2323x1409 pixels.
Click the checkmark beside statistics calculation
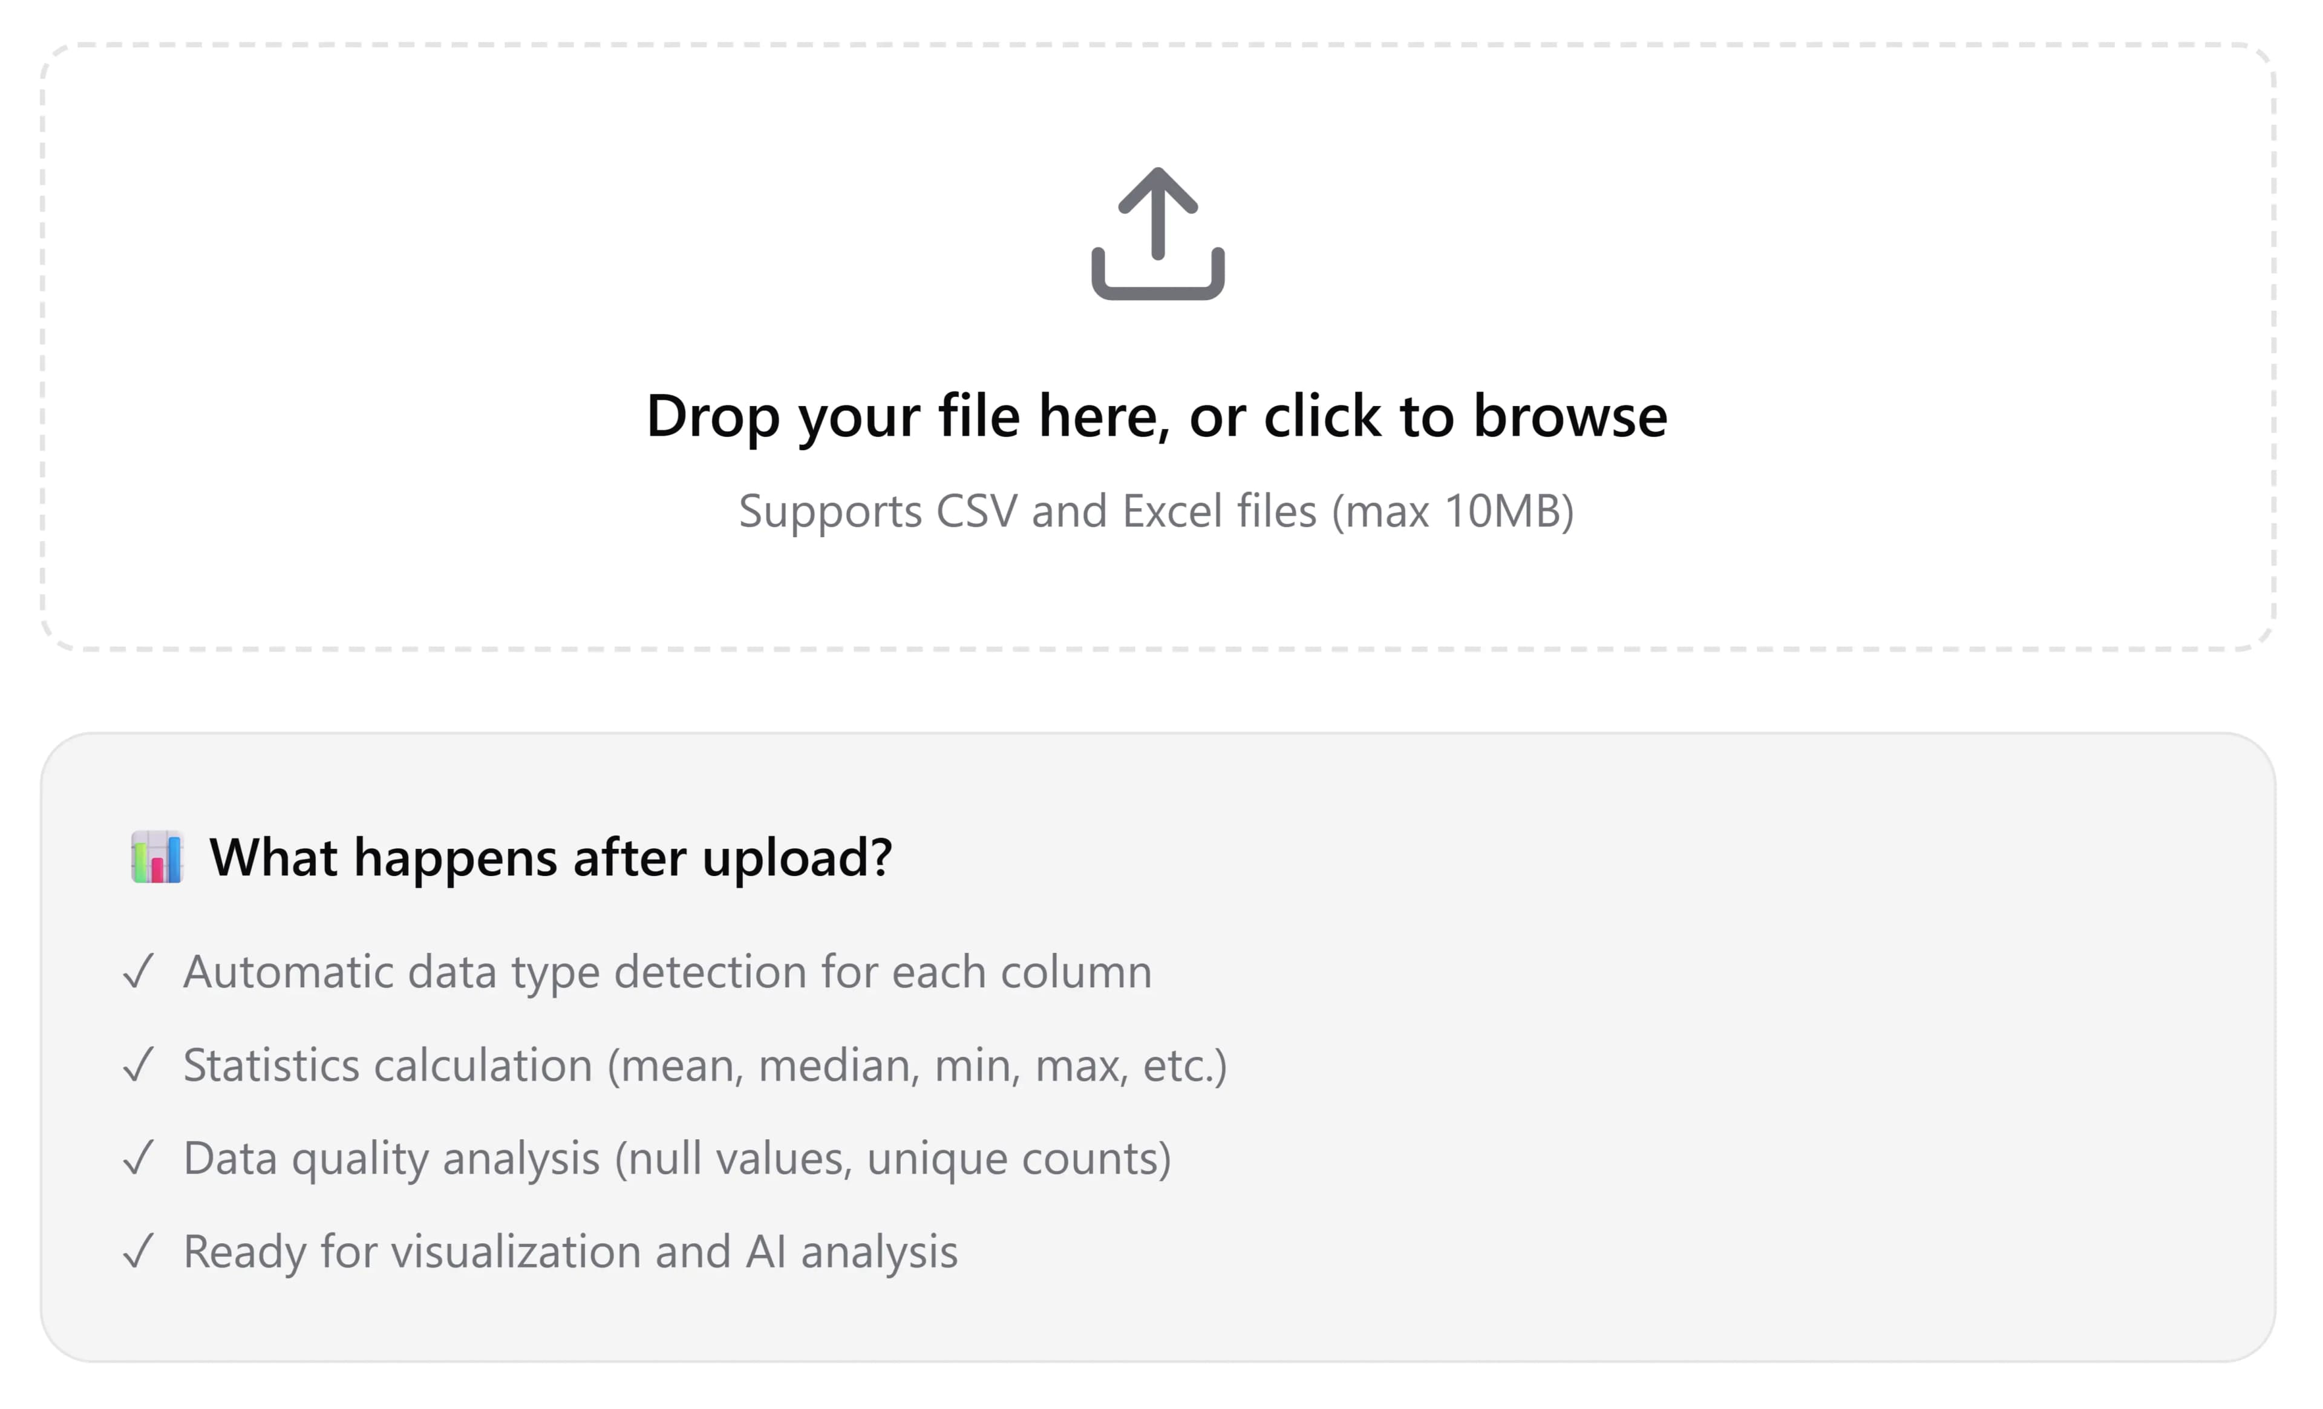[x=140, y=1065]
